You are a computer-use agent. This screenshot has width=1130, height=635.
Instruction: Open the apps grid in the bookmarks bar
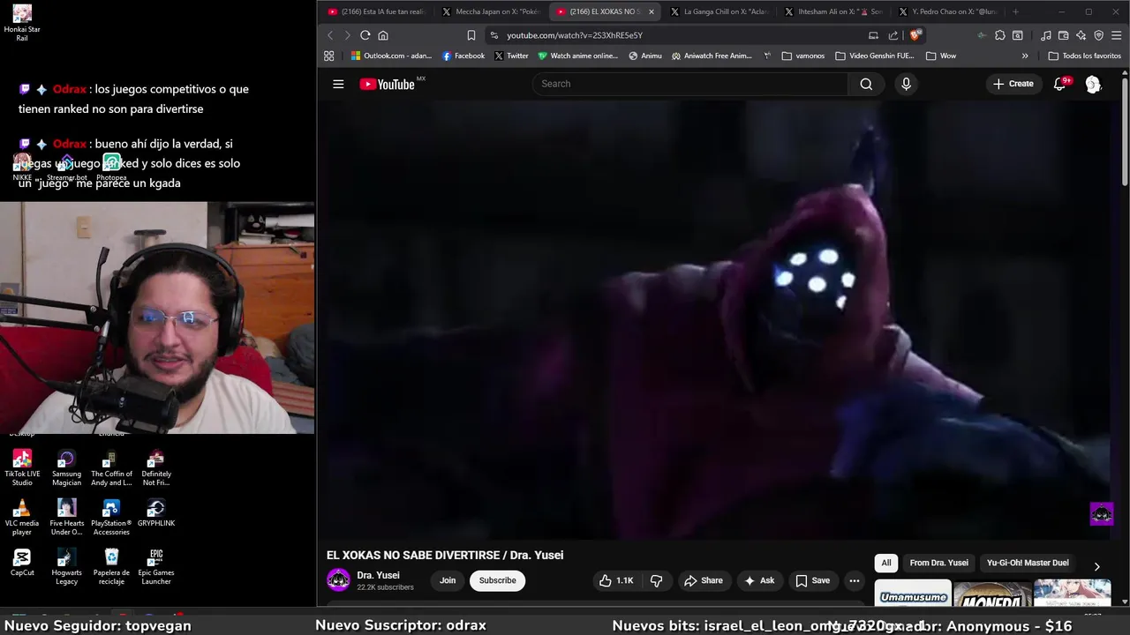329,56
